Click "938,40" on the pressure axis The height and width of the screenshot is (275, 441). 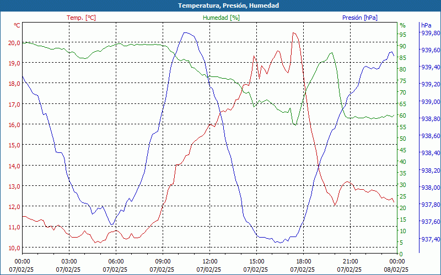coord(430,153)
